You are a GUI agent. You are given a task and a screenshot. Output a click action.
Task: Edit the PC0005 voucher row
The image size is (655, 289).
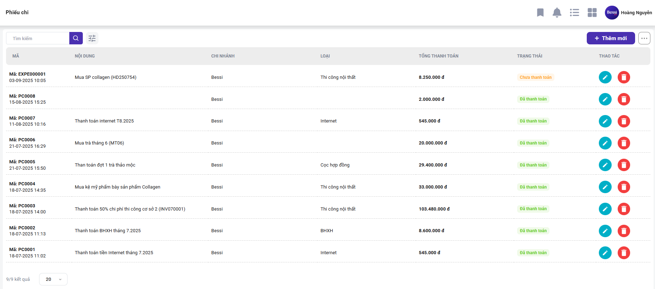point(605,165)
